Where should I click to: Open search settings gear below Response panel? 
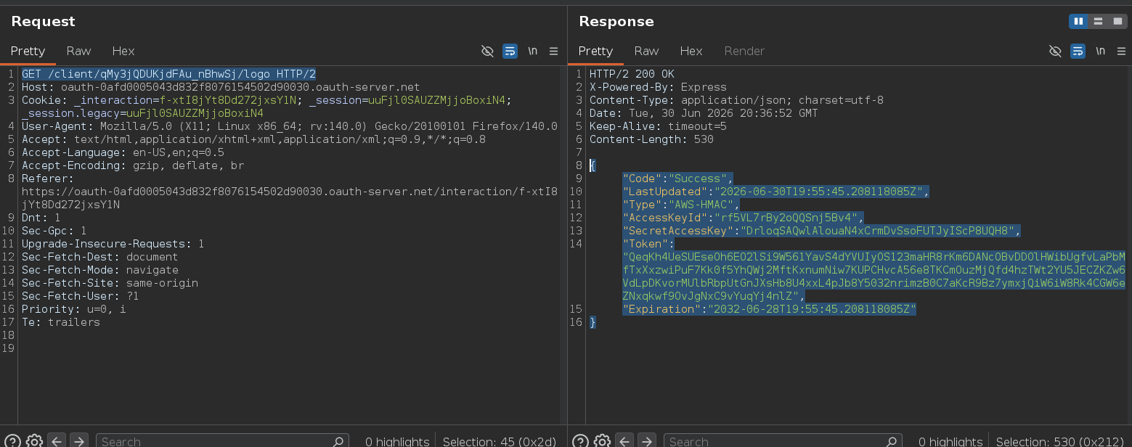click(602, 440)
